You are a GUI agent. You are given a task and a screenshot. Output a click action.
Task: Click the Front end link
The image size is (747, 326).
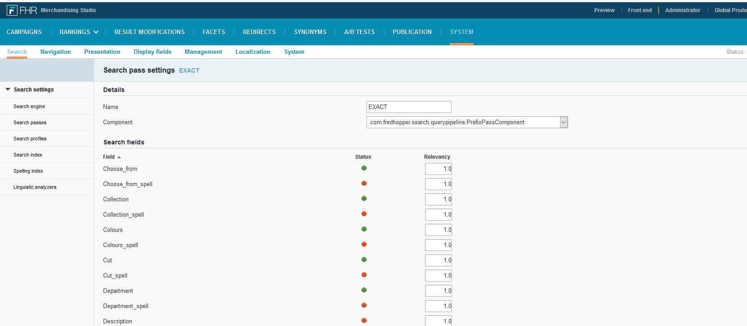tap(640, 10)
